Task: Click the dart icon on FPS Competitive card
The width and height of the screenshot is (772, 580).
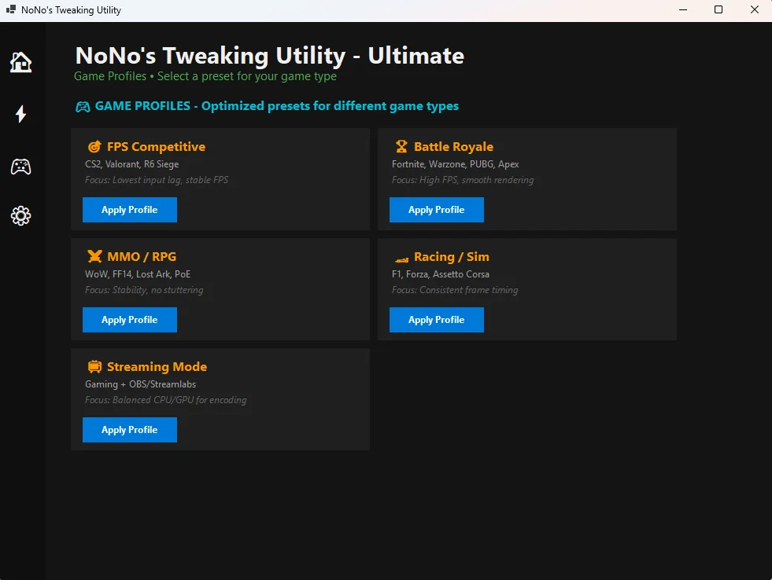Action: 94,146
